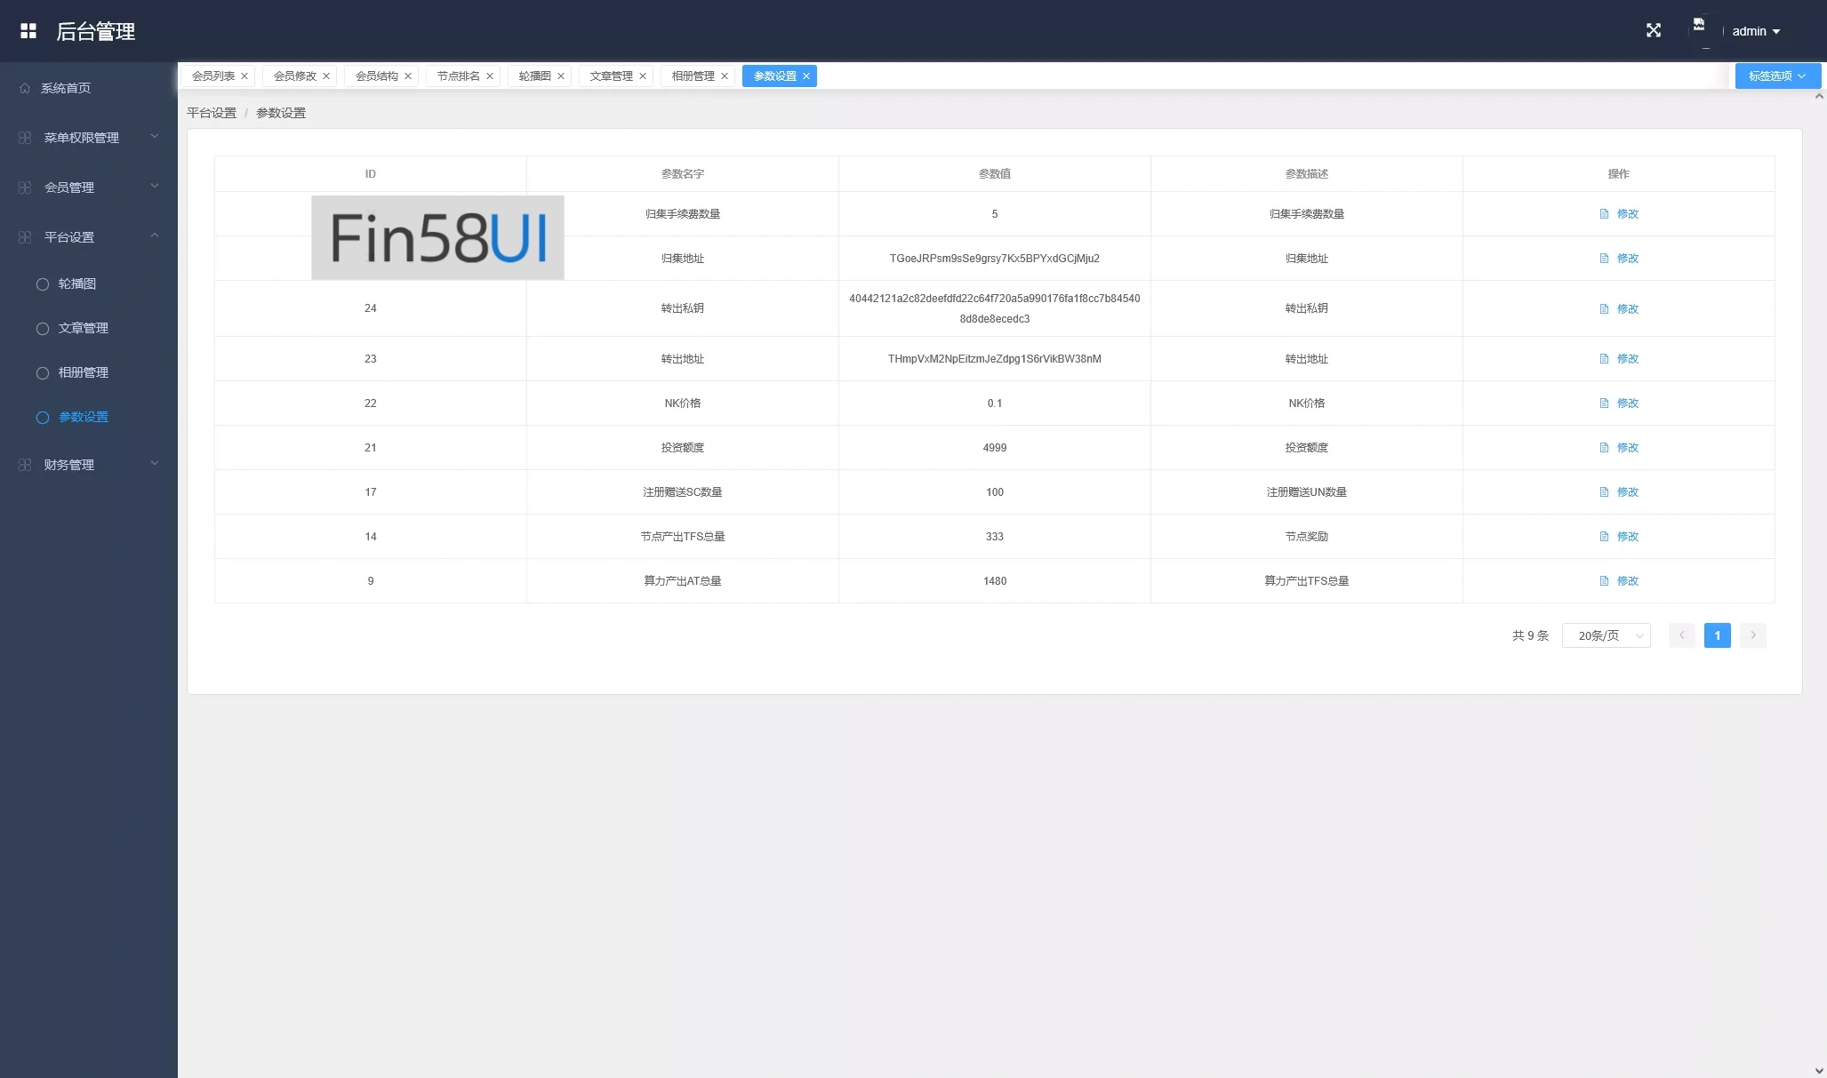Click the admin avatar image
1827x1078 pixels.
pyautogui.click(x=1699, y=27)
